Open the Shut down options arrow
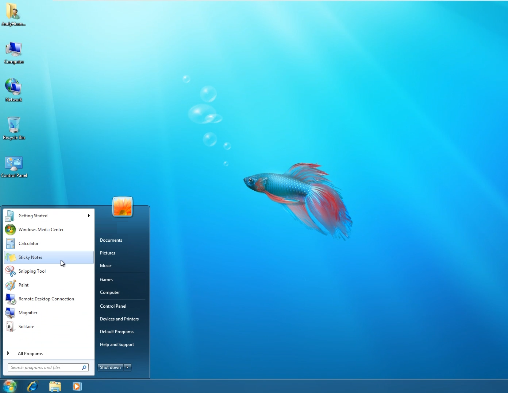The image size is (508, 393). pos(127,367)
